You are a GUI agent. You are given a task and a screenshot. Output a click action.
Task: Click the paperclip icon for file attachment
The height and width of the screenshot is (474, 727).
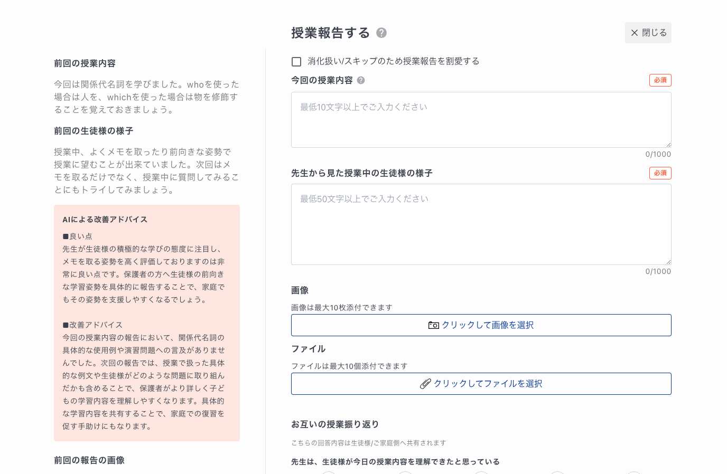pyautogui.click(x=425, y=384)
